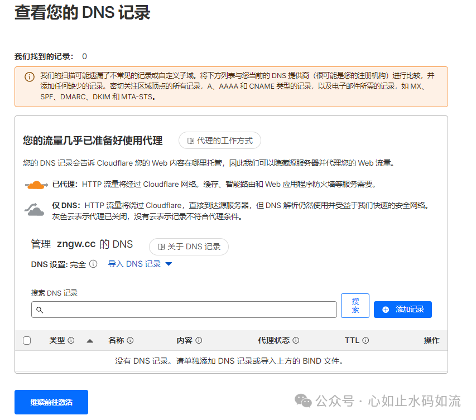
Task: Click the TTL column header
Action: (352, 340)
